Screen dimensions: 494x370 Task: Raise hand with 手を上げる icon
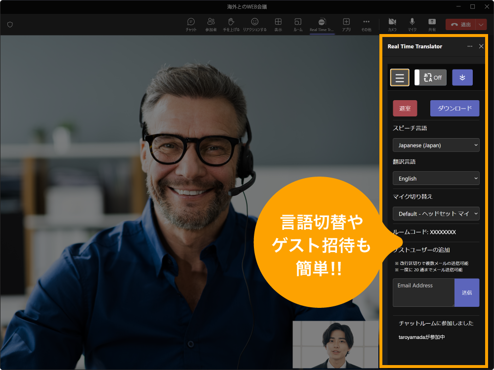(x=231, y=25)
